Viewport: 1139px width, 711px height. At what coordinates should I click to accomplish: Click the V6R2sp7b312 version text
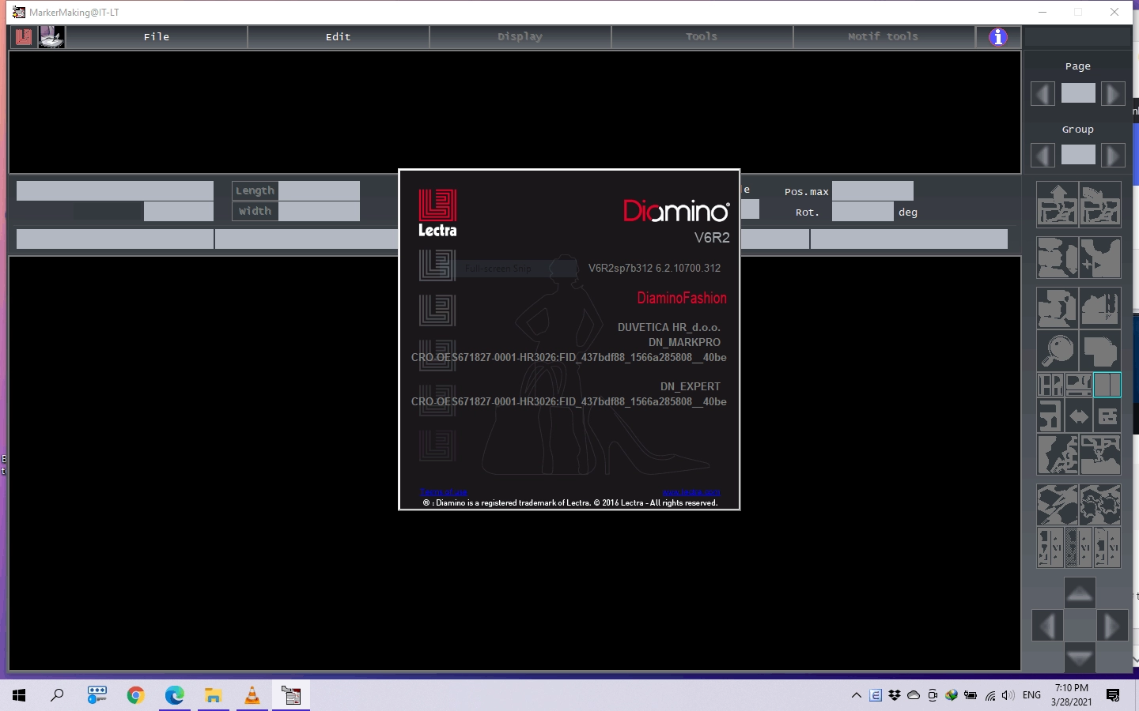point(654,268)
